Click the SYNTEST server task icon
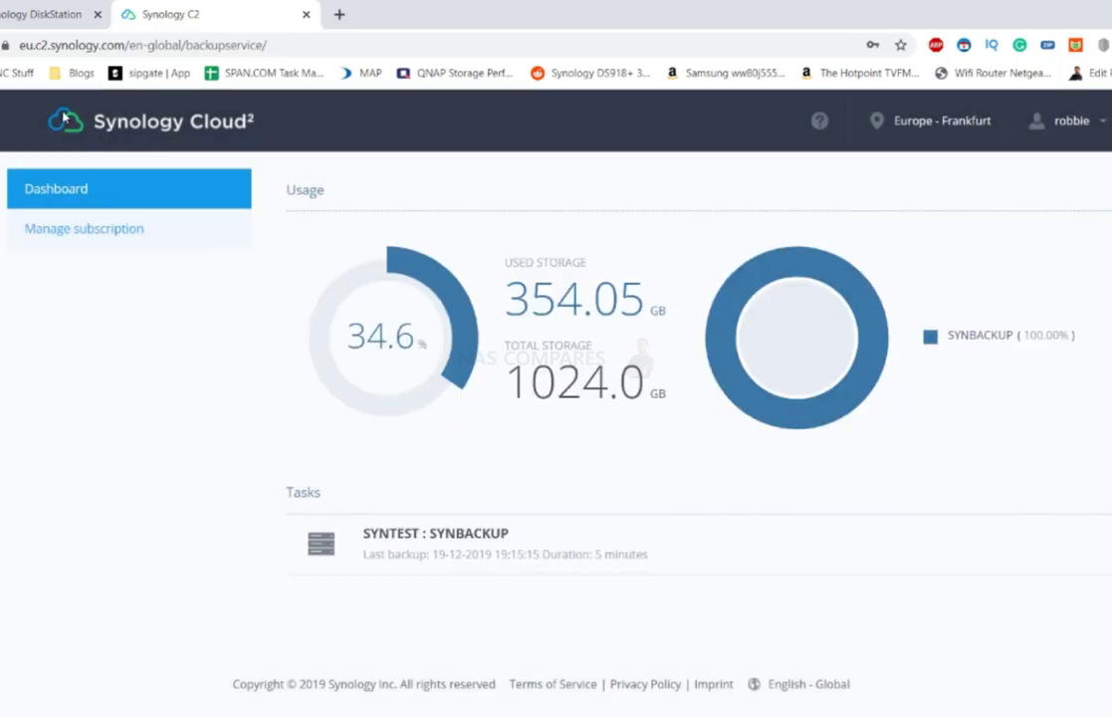 322,544
